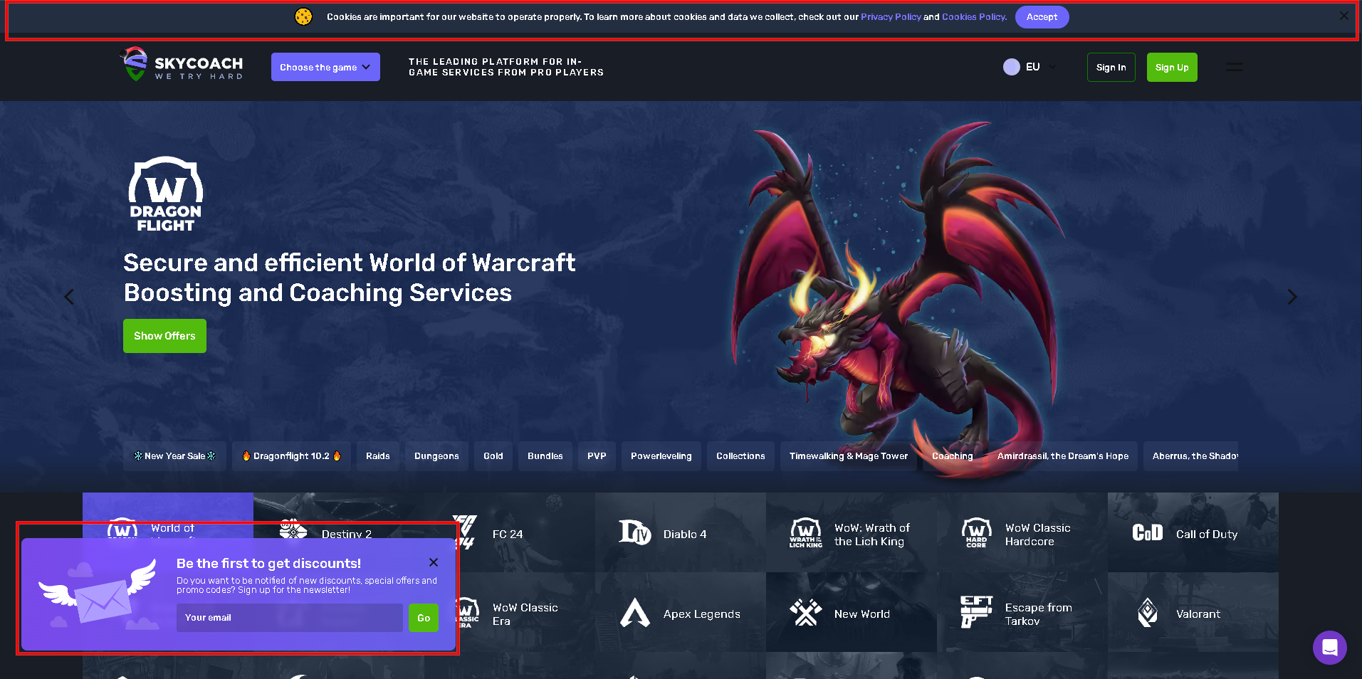
Task: Click the Show Offers button
Action: (x=164, y=336)
